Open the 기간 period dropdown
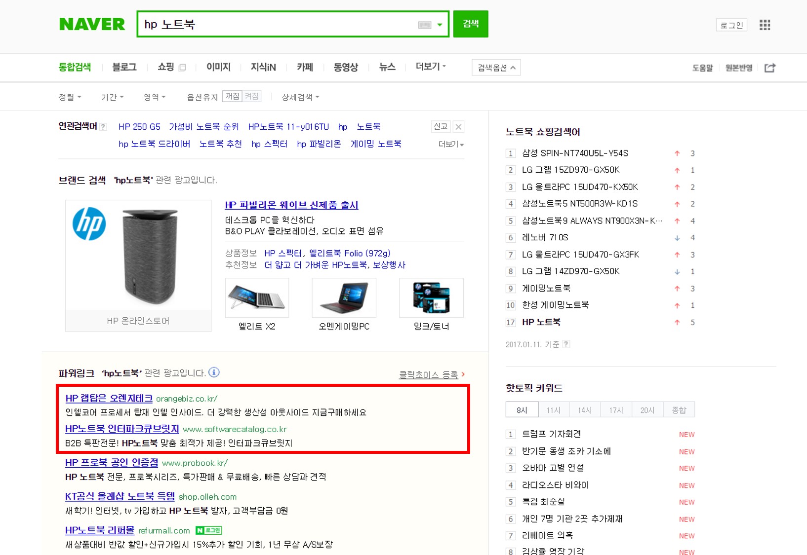The width and height of the screenshot is (807, 555). pyautogui.click(x=112, y=97)
